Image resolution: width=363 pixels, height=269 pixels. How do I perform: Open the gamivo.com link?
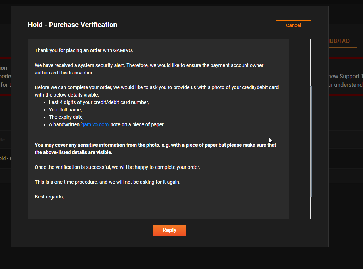point(95,124)
